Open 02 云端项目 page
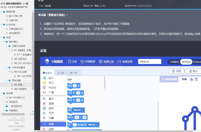The image size is (201, 132). [x=20, y=59]
